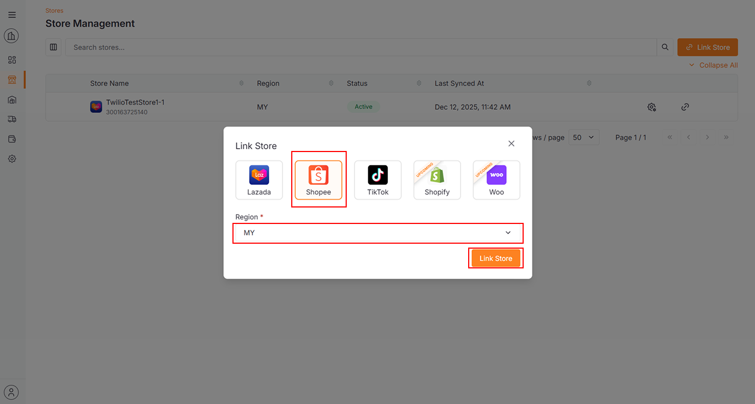This screenshot has height=404, width=755.
Task: Open Store Management from the sidebar store icon
Action: click(x=12, y=79)
